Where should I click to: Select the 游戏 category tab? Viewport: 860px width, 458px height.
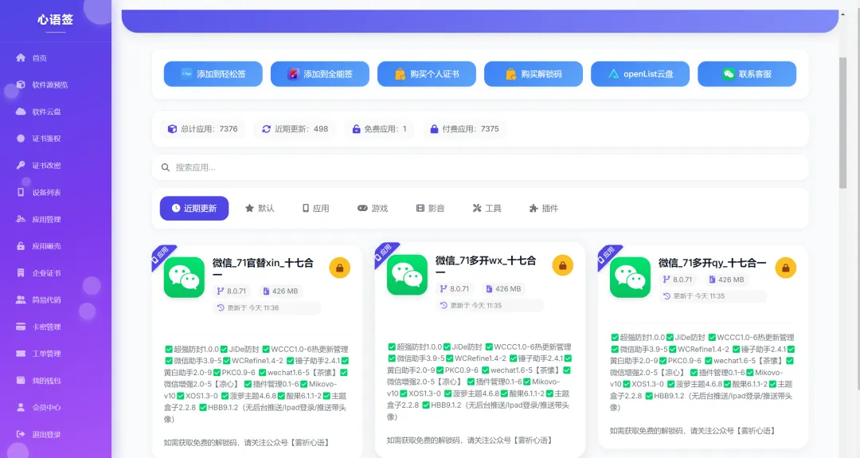click(373, 209)
